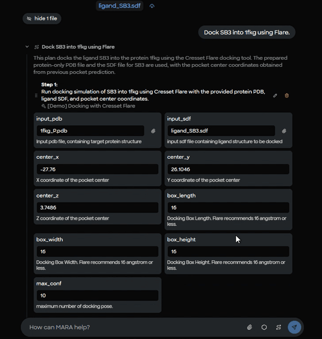
Task: Click the Docking with Cresset Flare tool label
Action: [x=91, y=106]
